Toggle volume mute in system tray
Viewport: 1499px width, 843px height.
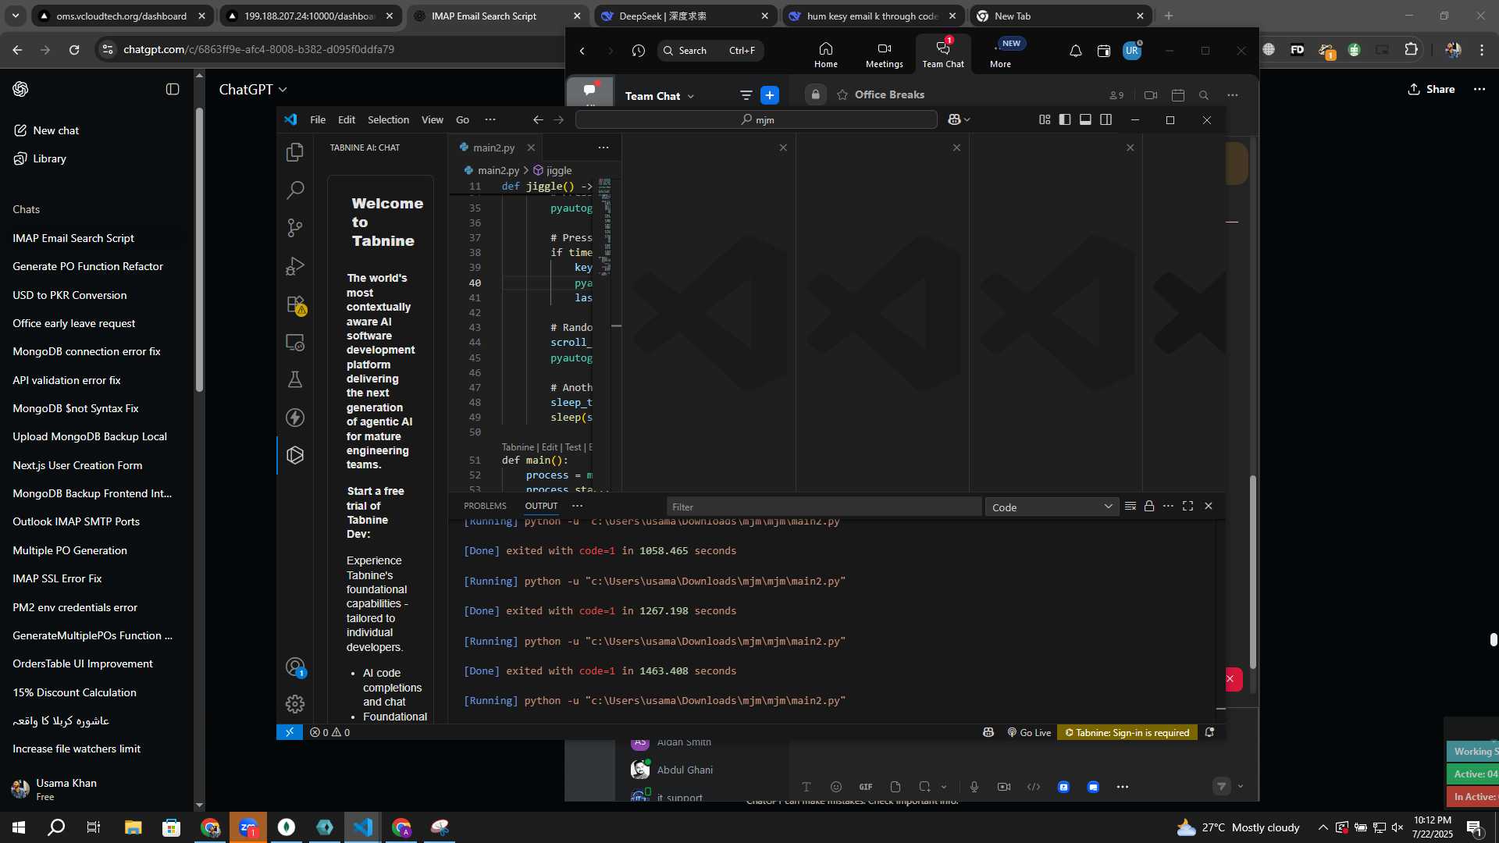click(x=1398, y=827)
